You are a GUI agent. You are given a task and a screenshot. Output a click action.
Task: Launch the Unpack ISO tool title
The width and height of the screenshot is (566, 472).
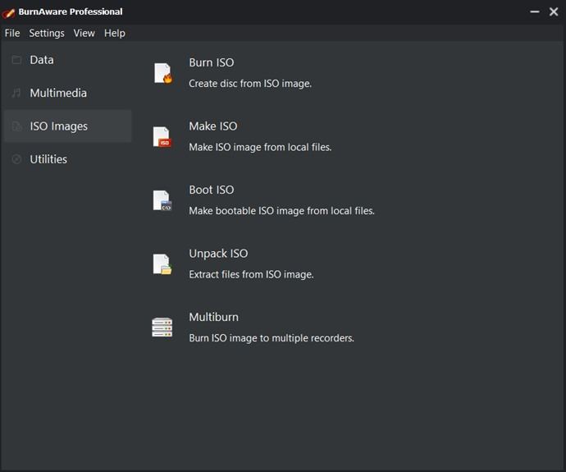[218, 254]
